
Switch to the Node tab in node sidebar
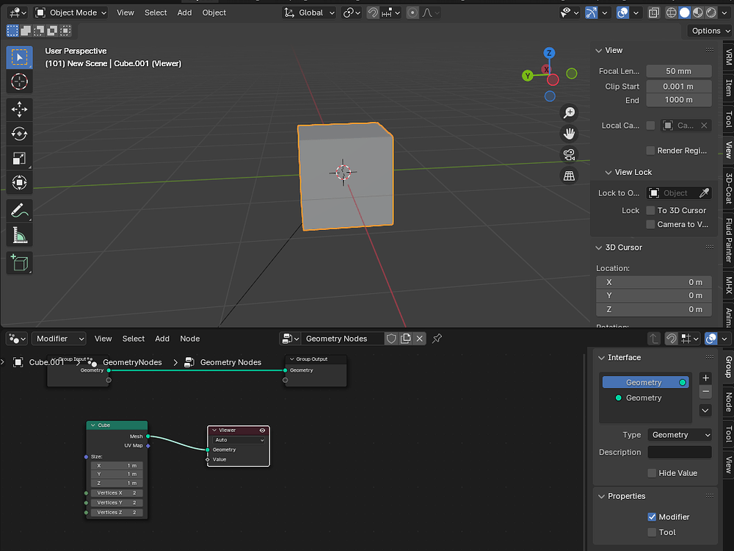[728, 403]
